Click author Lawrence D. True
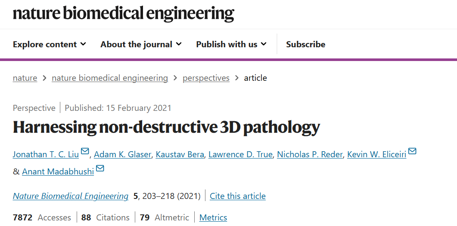Screen dimensions: 457x226 pos(240,154)
